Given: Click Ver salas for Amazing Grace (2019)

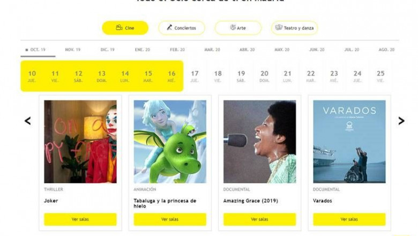Looking at the screenshot, I should [x=260, y=219].
